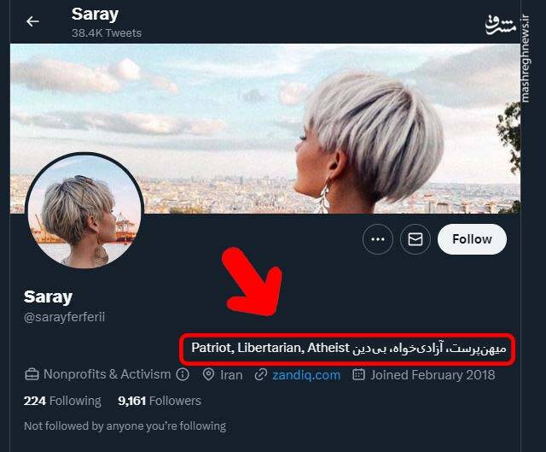Screen dimensions: 546x452
Task: Click the @sarayferferii handle
Action: tap(64, 317)
